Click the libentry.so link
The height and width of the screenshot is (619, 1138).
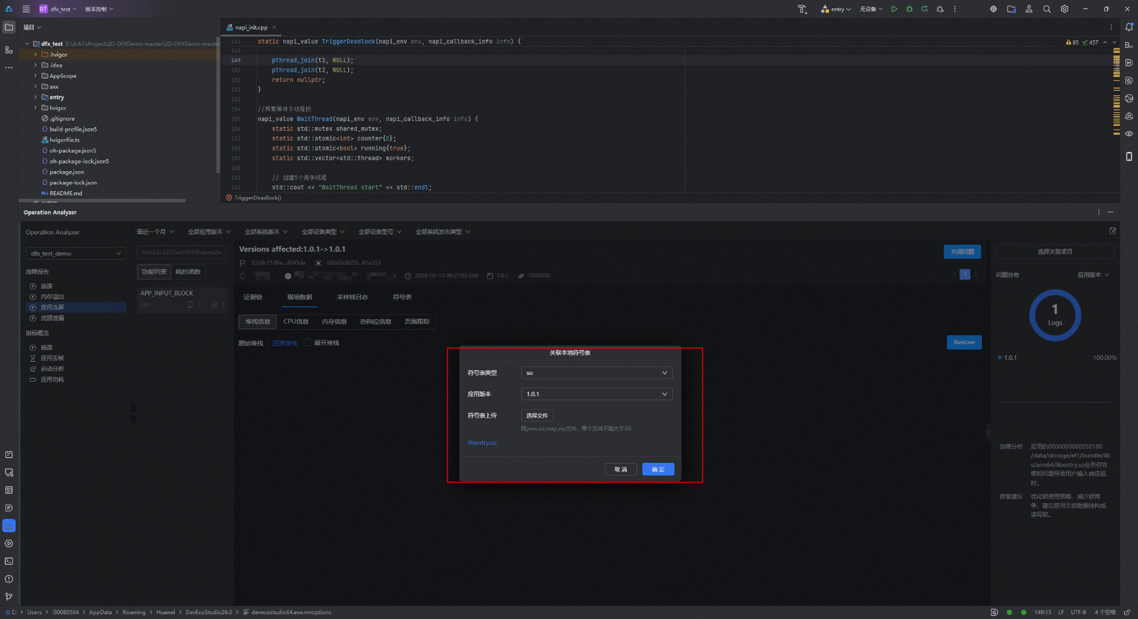click(482, 443)
